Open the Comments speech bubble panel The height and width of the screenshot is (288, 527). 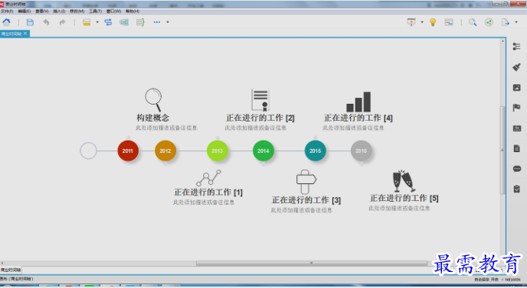(x=516, y=169)
